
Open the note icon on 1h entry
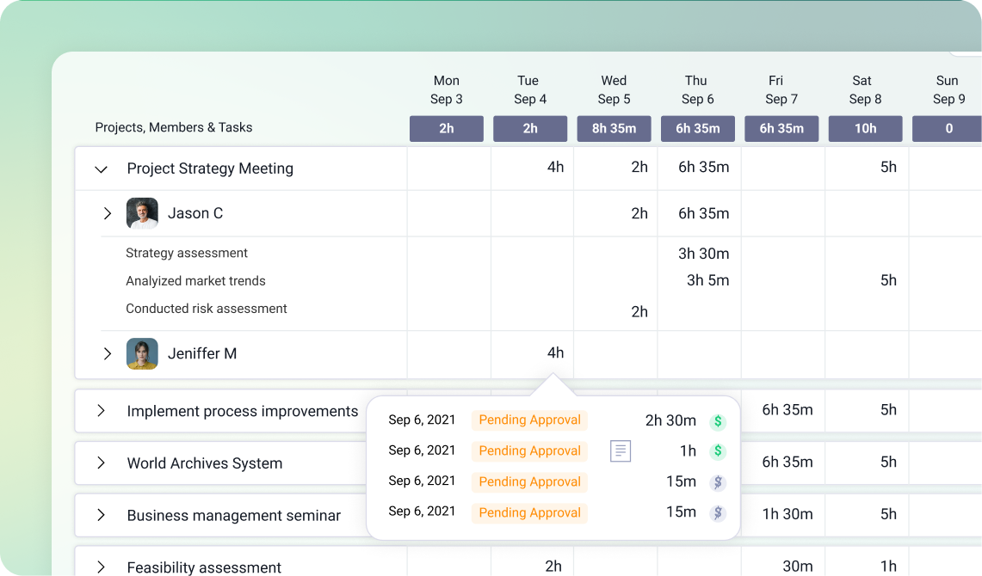click(x=620, y=451)
